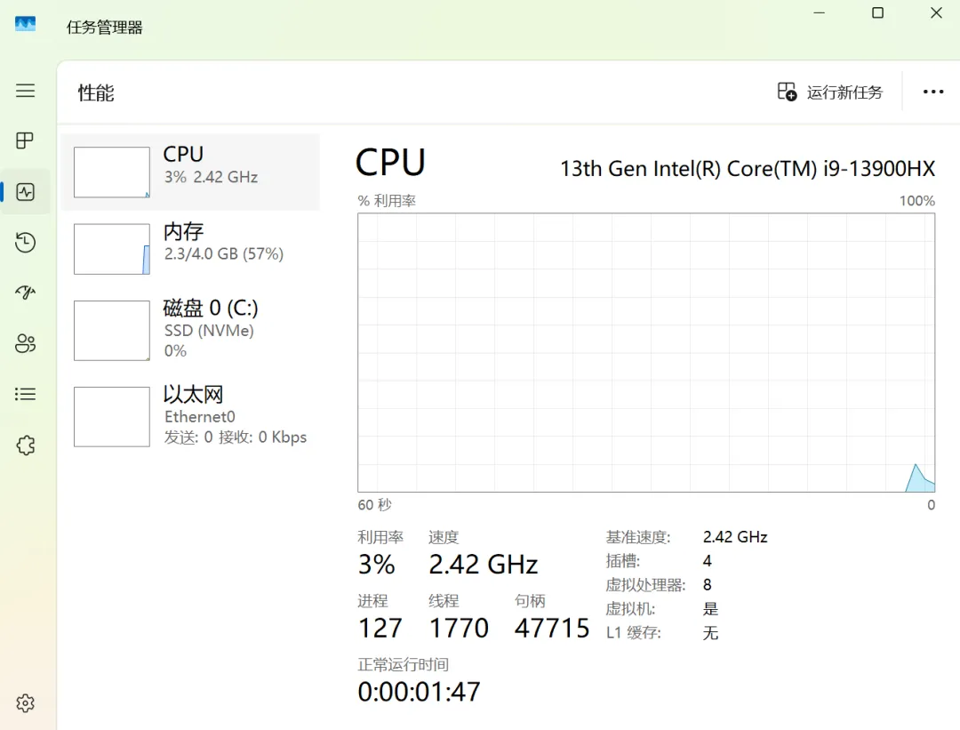
Task: Click the L1 缓存 value 无
Action: pos(710,632)
